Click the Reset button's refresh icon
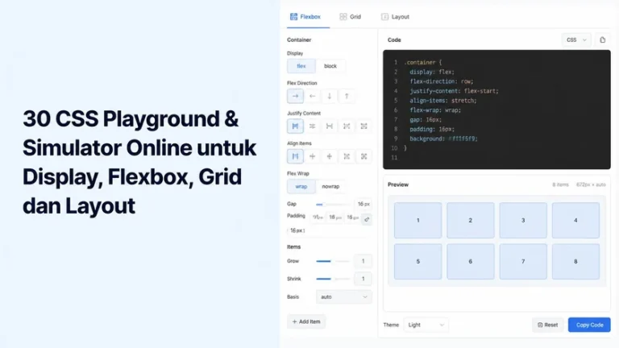This screenshot has width=619, height=348. (540, 325)
